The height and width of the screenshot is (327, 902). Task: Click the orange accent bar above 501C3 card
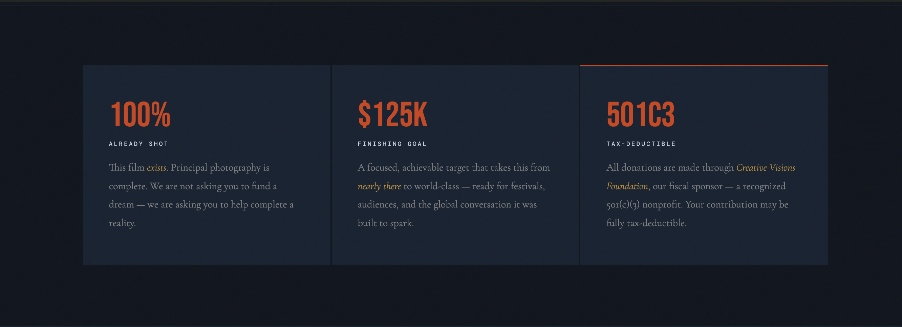click(x=704, y=65)
